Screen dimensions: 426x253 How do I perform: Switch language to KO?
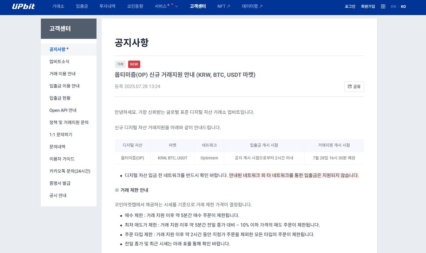tap(403, 6)
